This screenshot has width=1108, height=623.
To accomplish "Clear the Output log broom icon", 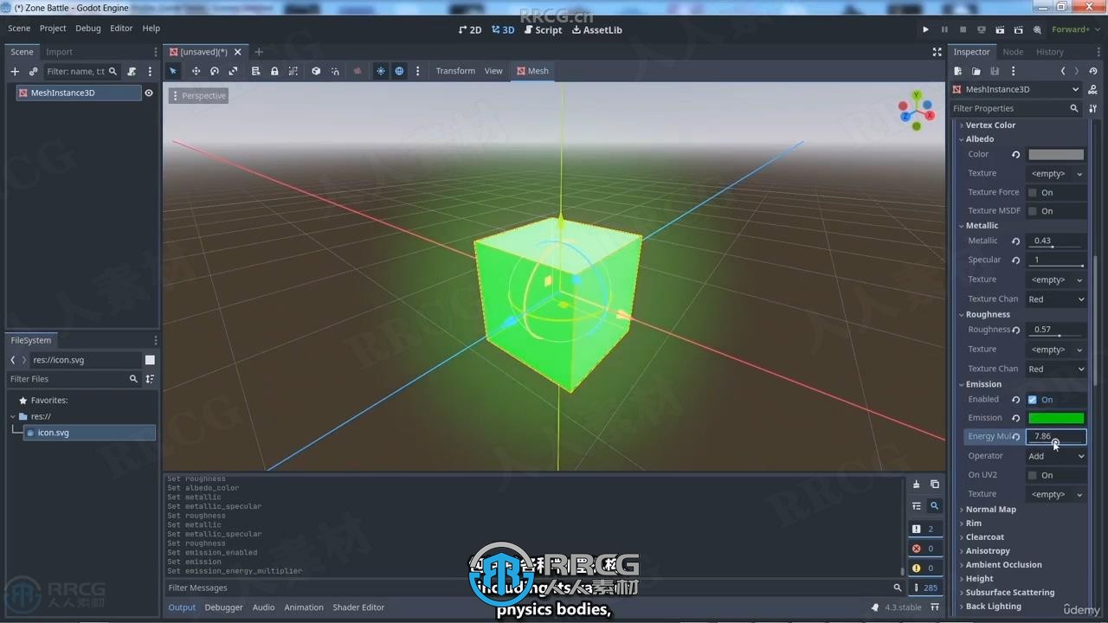I will (916, 485).
